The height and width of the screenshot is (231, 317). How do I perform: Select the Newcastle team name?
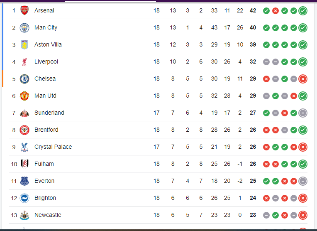click(48, 215)
